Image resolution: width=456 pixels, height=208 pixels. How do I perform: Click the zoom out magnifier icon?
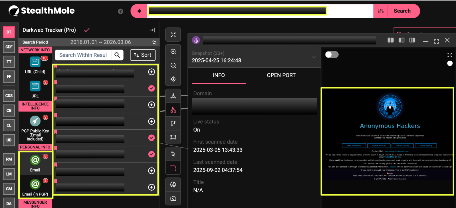[173, 65]
